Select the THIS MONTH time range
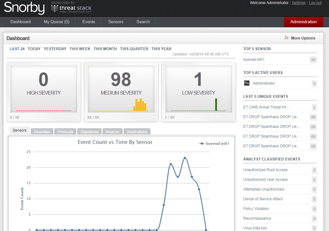 pyautogui.click(x=105, y=49)
